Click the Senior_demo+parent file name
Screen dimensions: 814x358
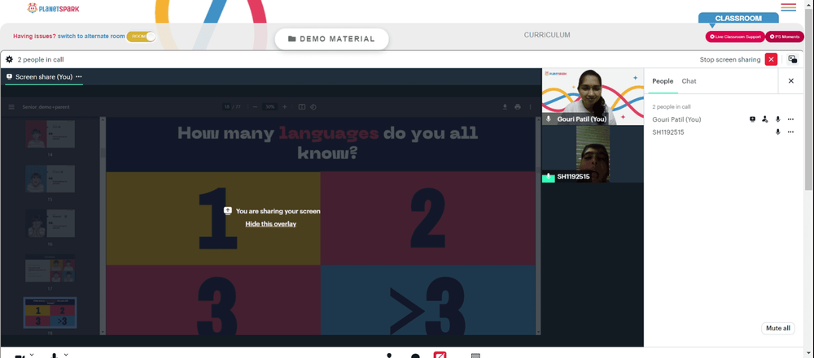pos(46,106)
